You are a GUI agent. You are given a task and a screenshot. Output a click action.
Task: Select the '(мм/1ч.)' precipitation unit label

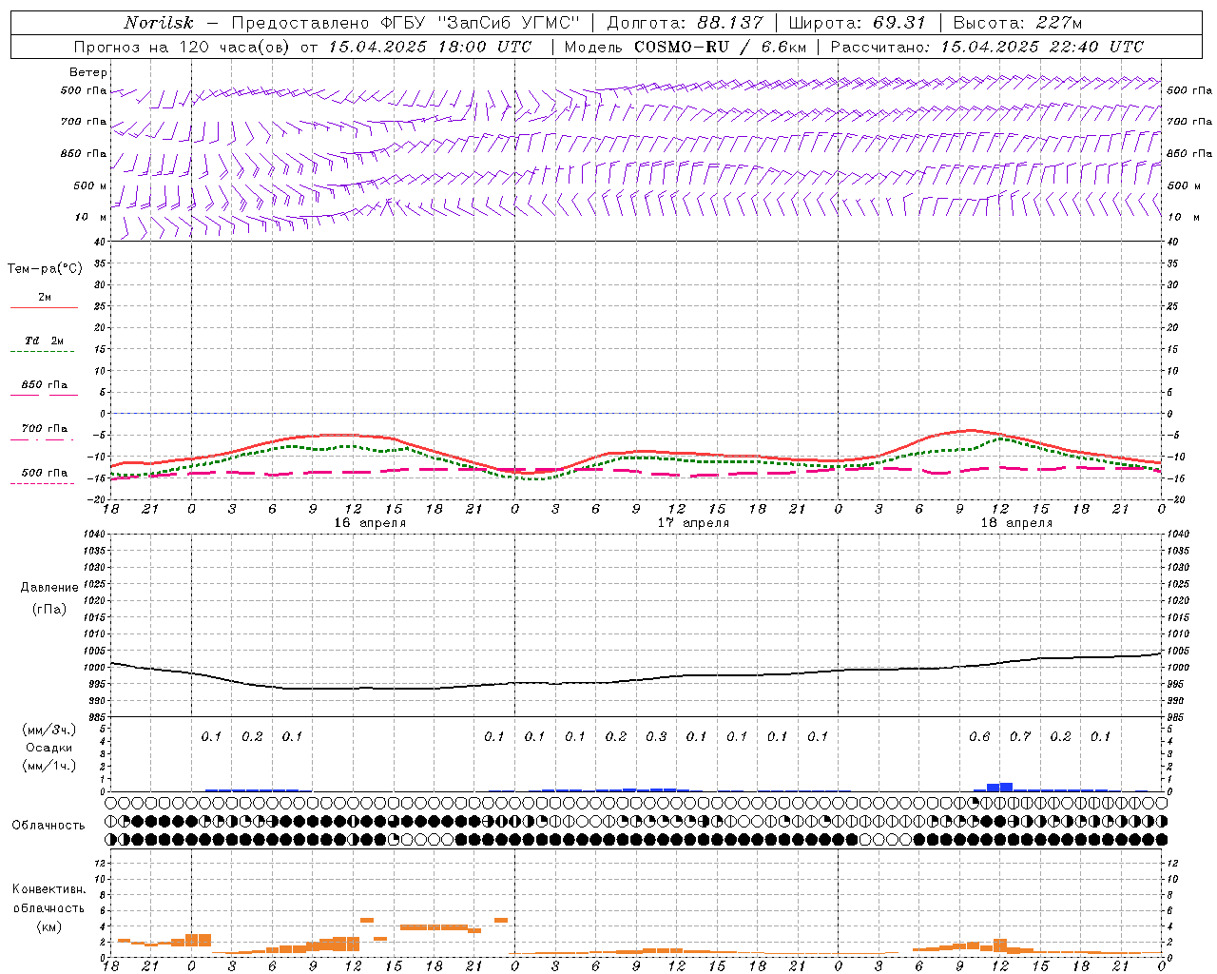(49, 767)
